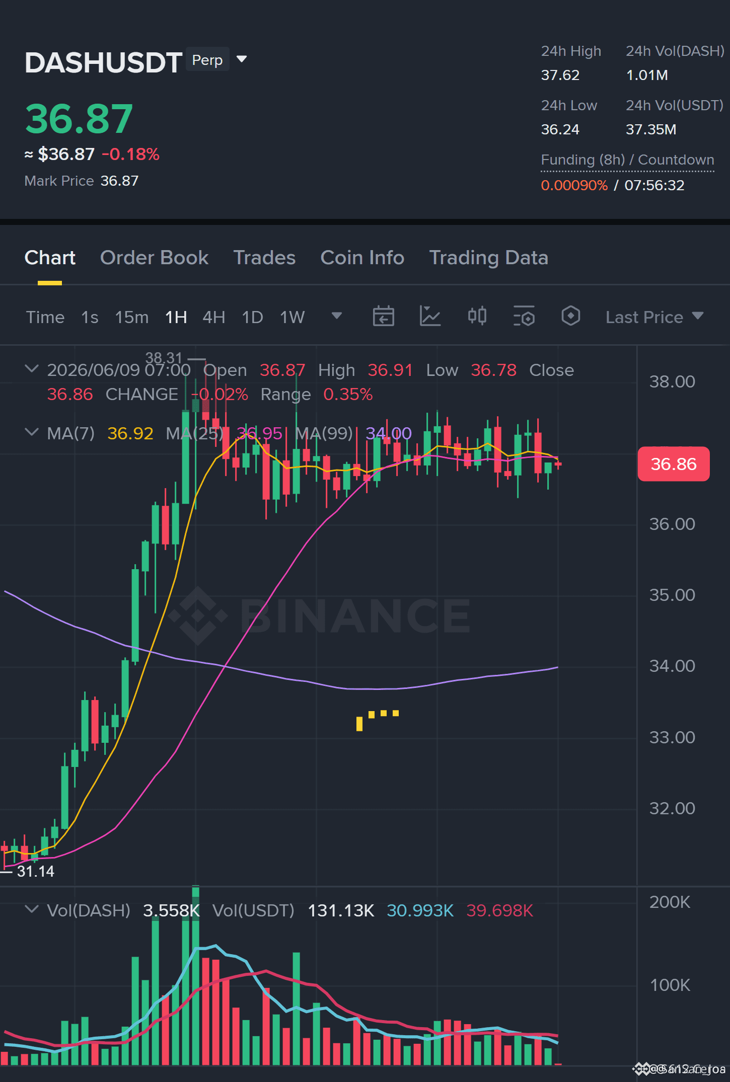Select the 1H chart interval
730x1082 pixels.
[x=176, y=317]
